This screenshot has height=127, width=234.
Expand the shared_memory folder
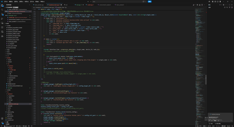pos(13,76)
